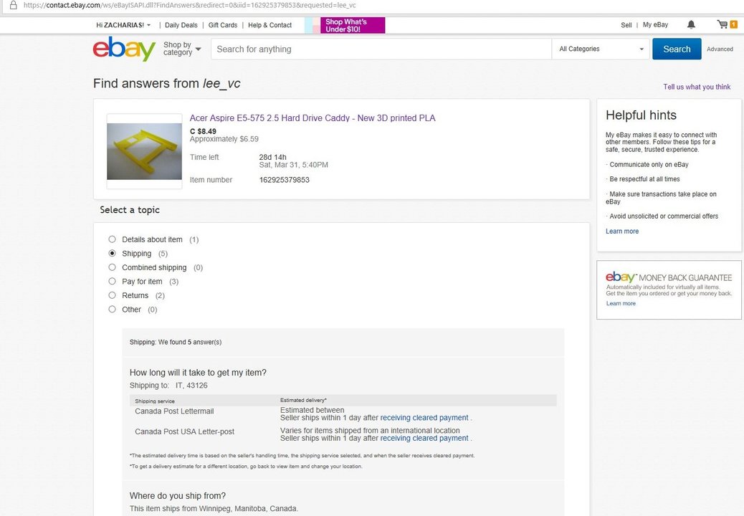
Task: Open the Acer Aspire E5-575 item title link
Action: point(313,118)
